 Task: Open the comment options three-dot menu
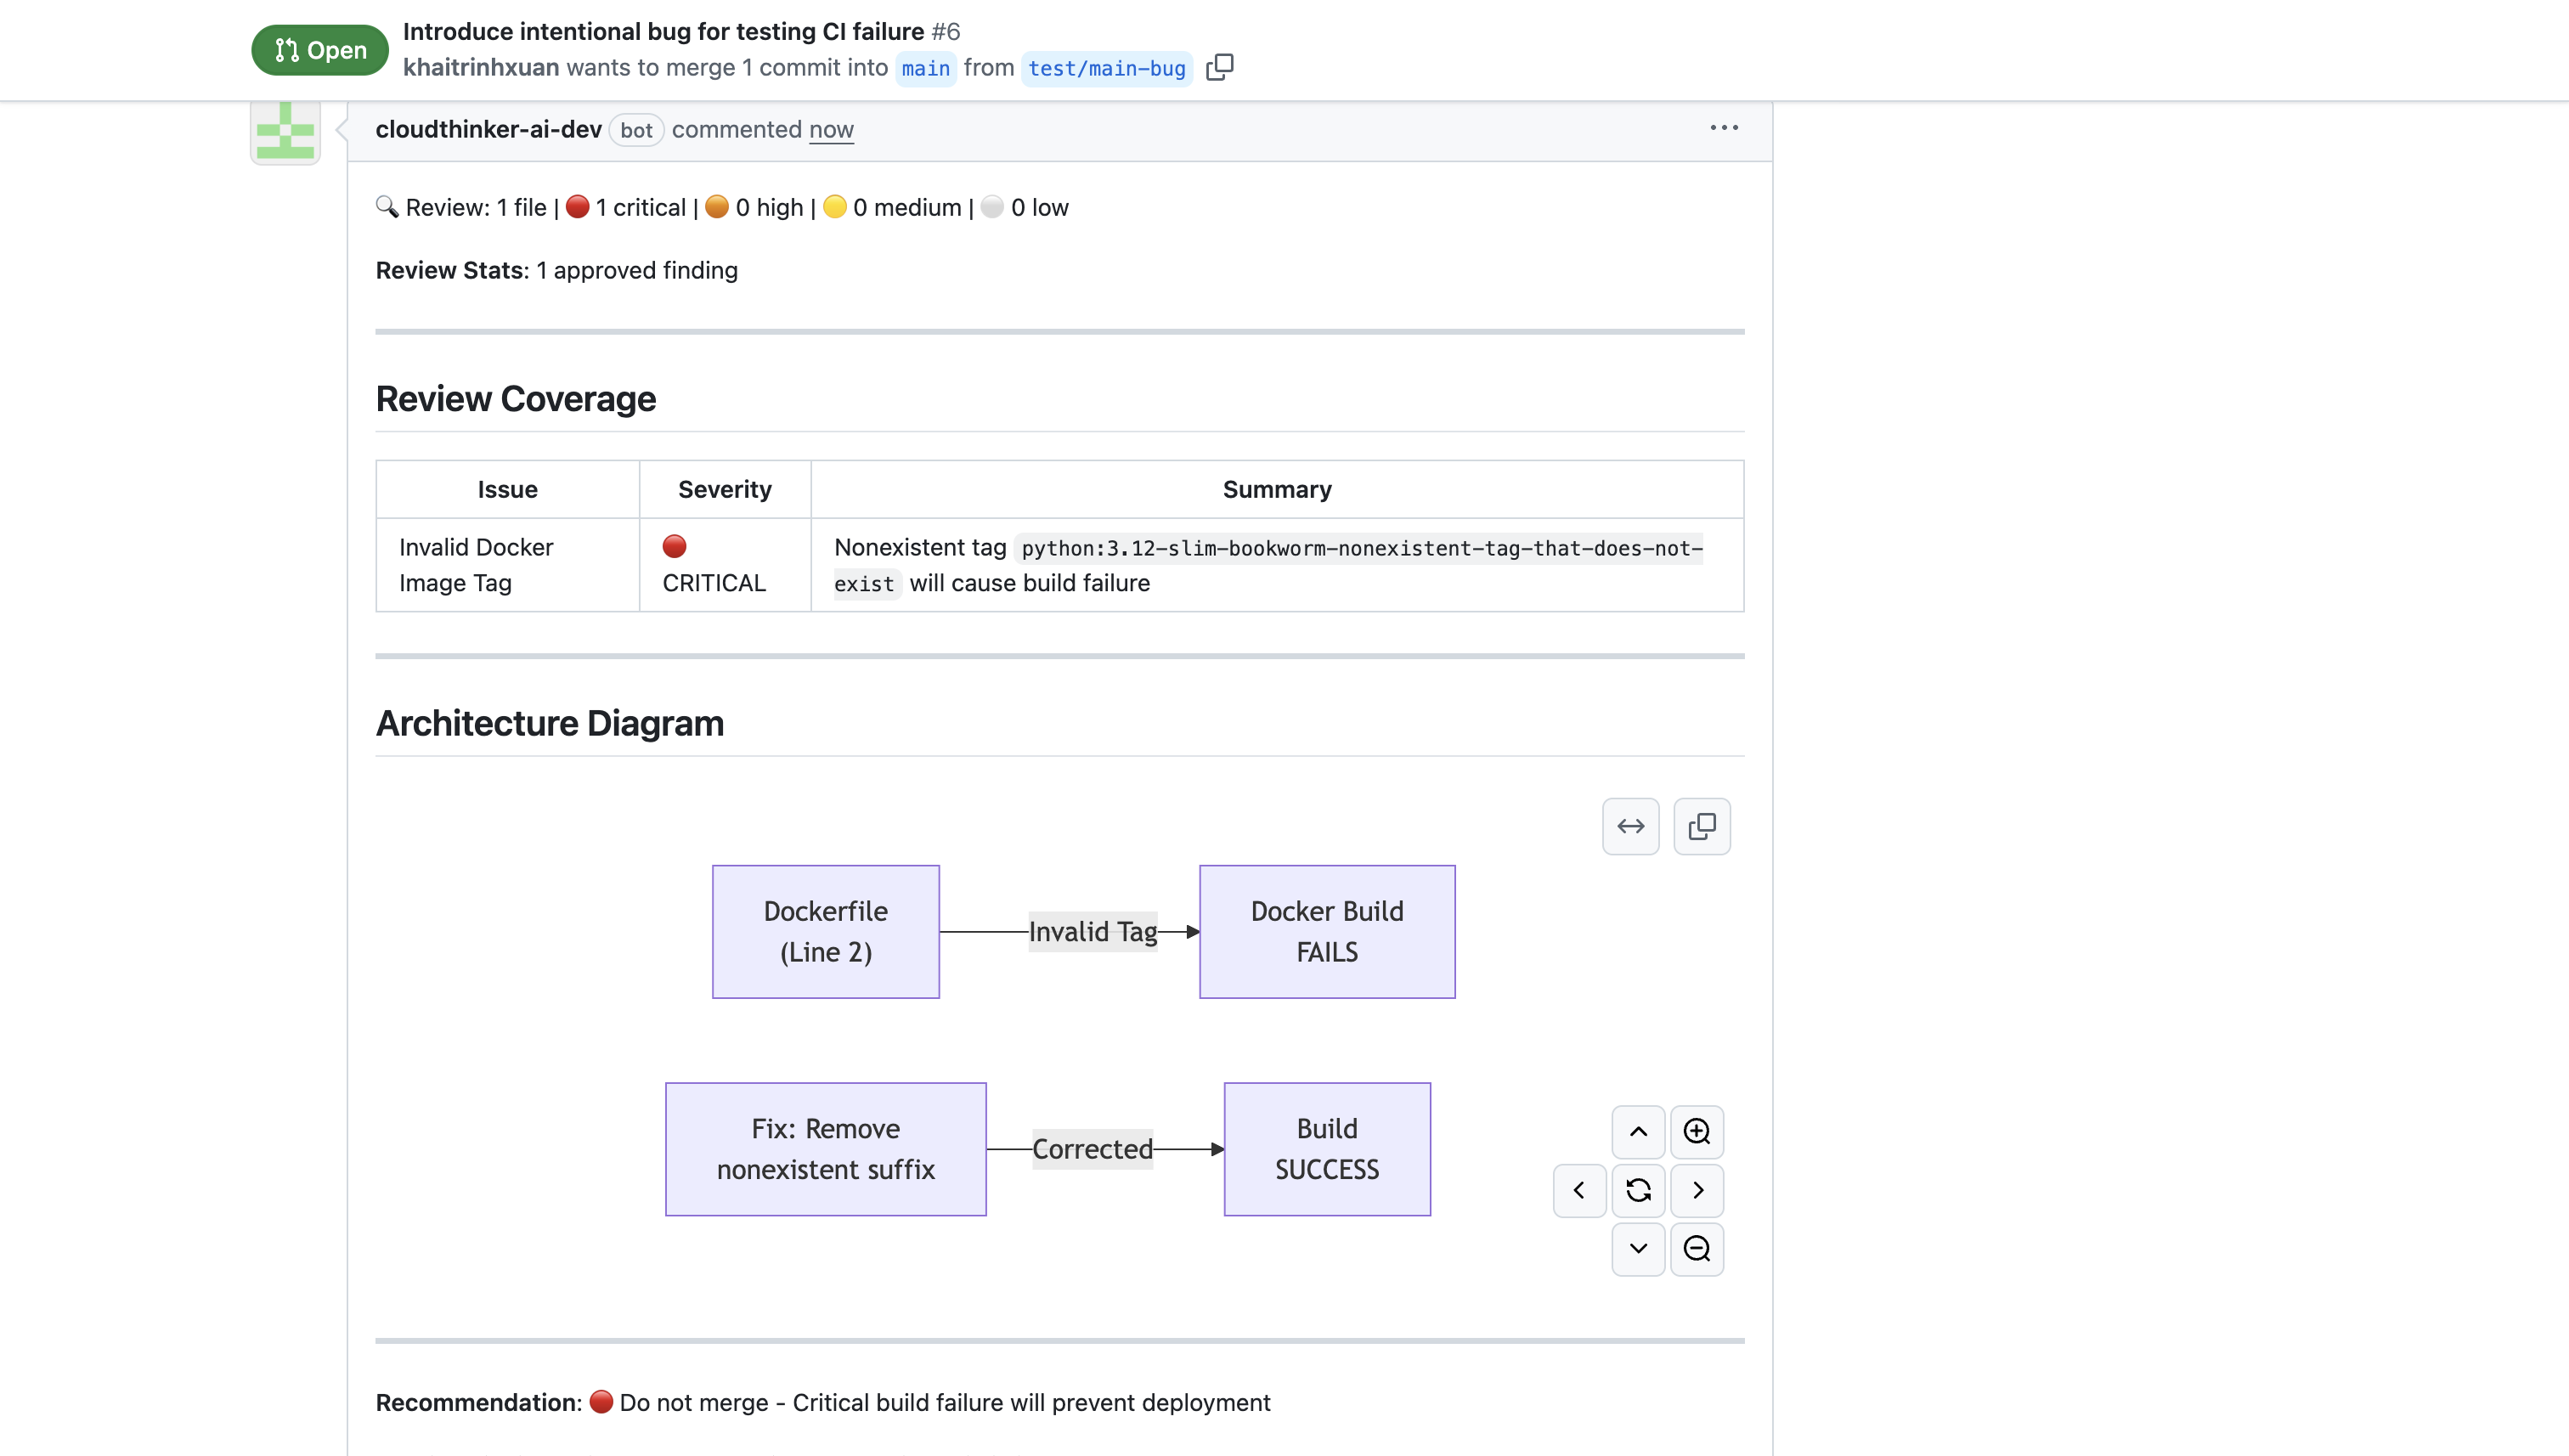(1723, 128)
